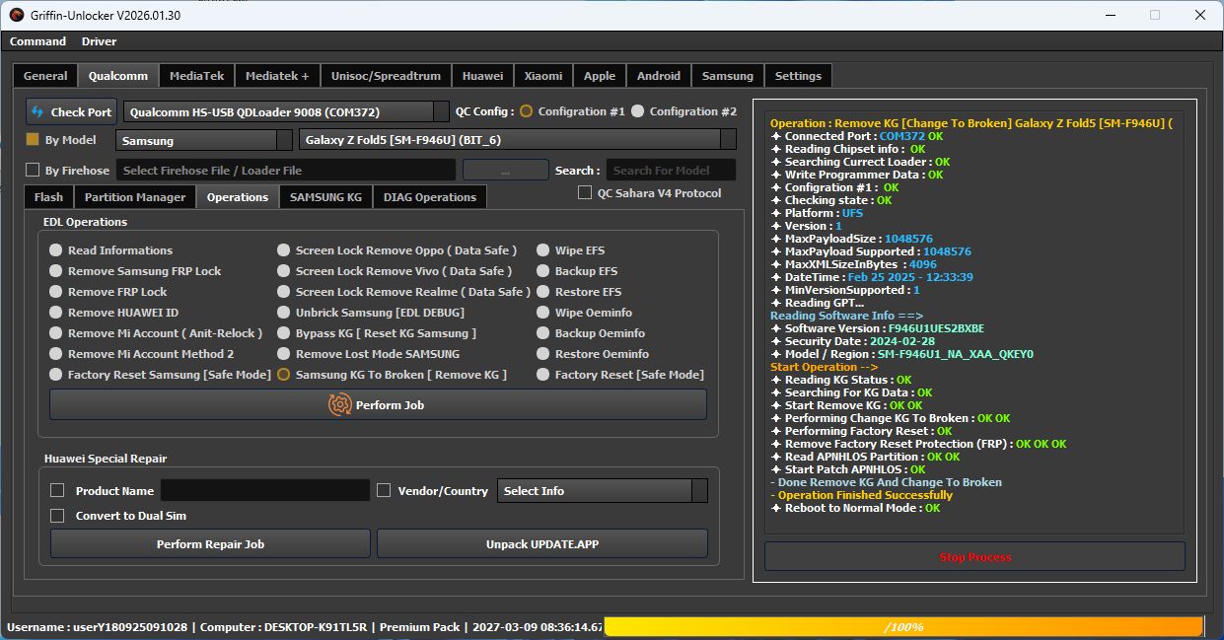Select Configuration #2 radio button
Screen dimensions: 1224x640
[x=637, y=111]
